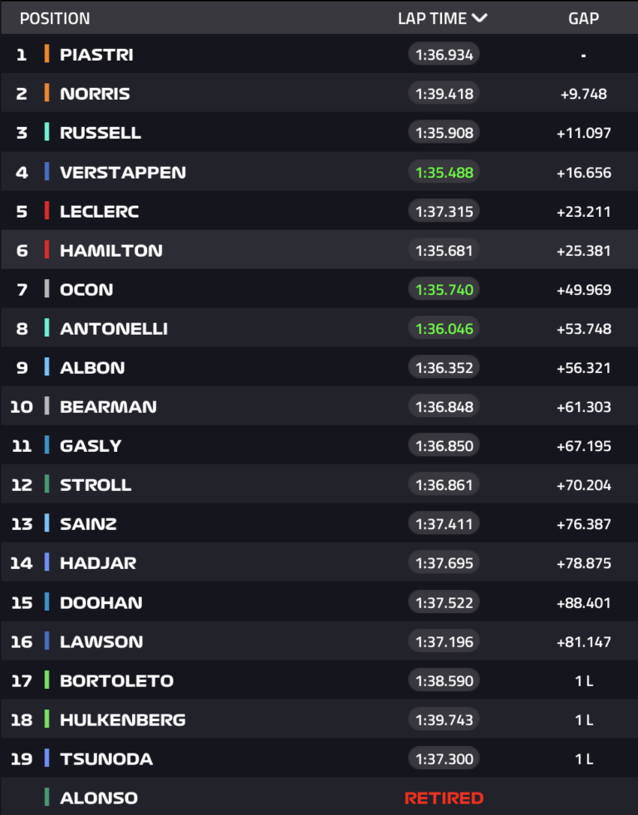The image size is (638, 815).
Task: Click position number 10 for Bearman
Action: (x=22, y=406)
